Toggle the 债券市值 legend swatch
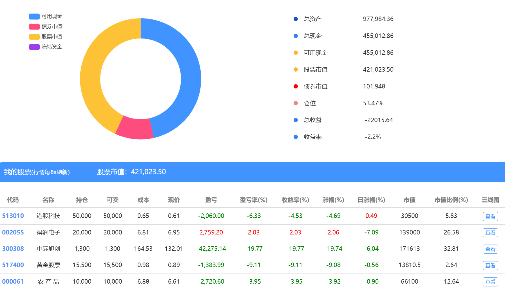This screenshot has height=294, width=505. coord(34,27)
